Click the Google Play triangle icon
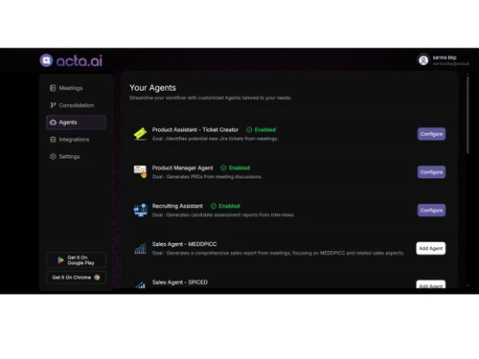This screenshot has width=479, height=359. [60, 260]
